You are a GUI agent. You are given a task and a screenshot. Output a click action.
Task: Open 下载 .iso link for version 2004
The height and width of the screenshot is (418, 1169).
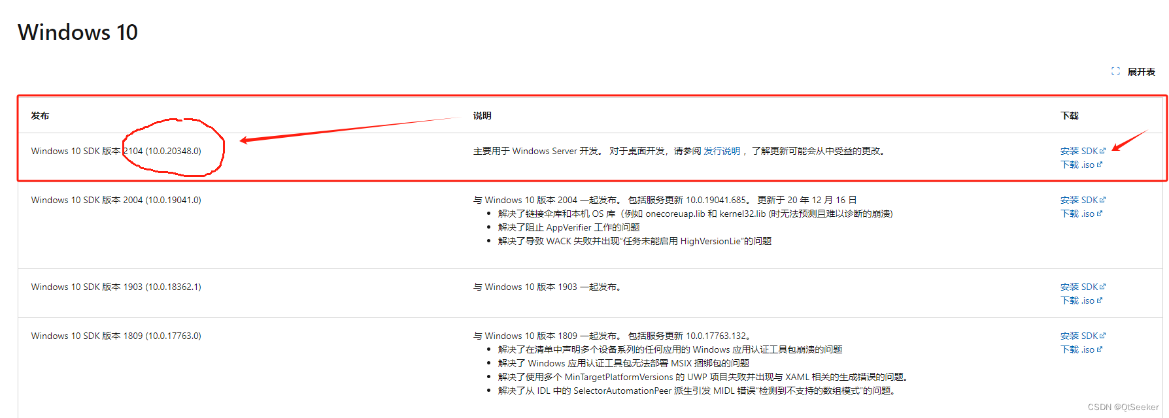1081,214
